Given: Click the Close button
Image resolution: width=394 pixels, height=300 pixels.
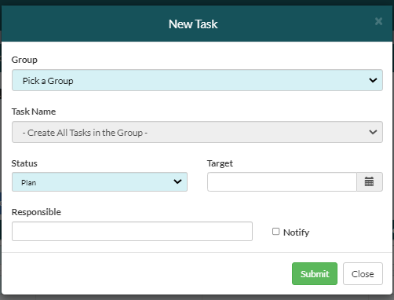Looking at the screenshot, I should [x=363, y=273].
